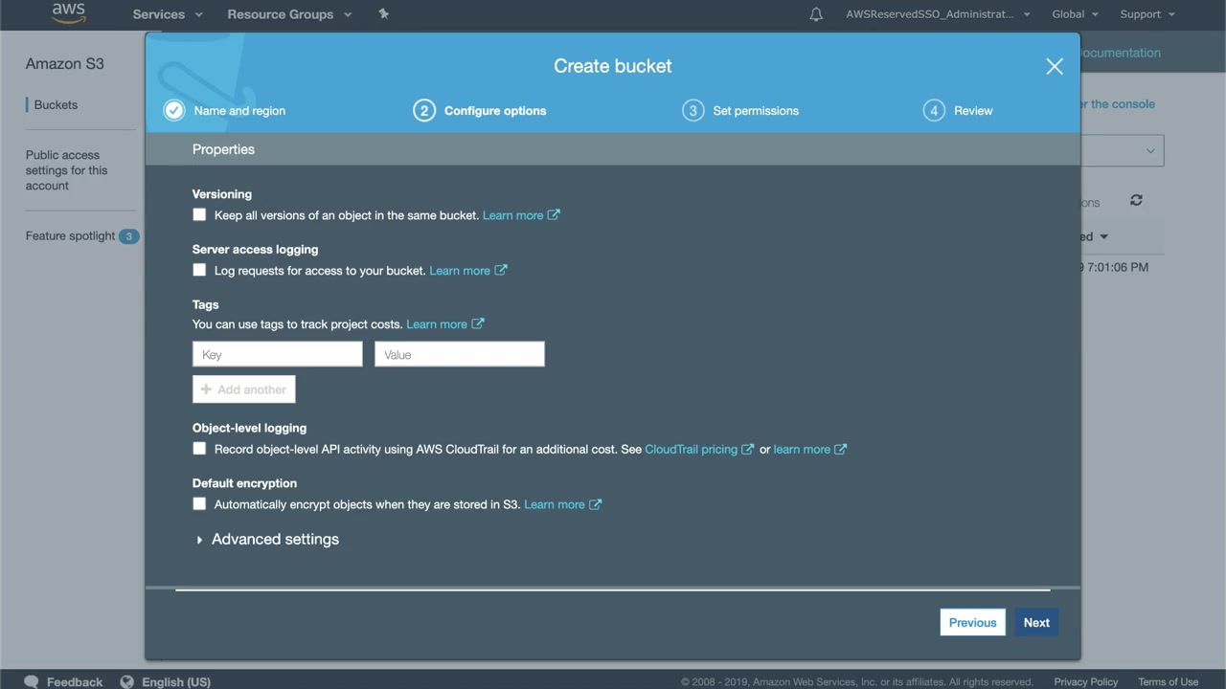Select the Configure options step
The image size is (1226, 689).
point(495,111)
